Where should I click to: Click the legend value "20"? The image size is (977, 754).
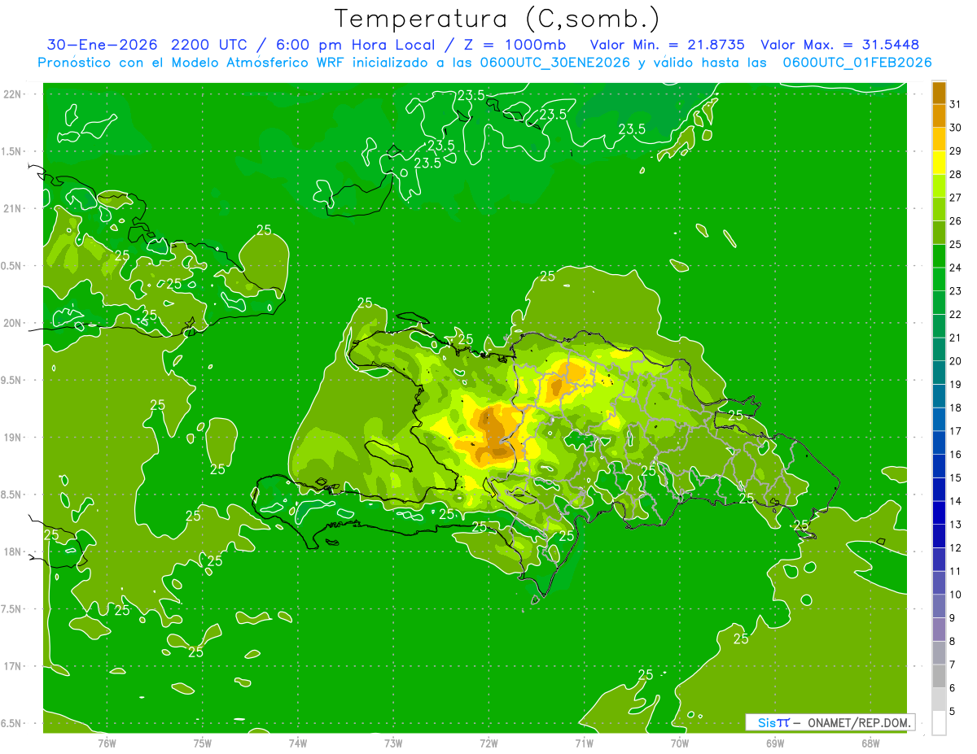[x=956, y=361]
